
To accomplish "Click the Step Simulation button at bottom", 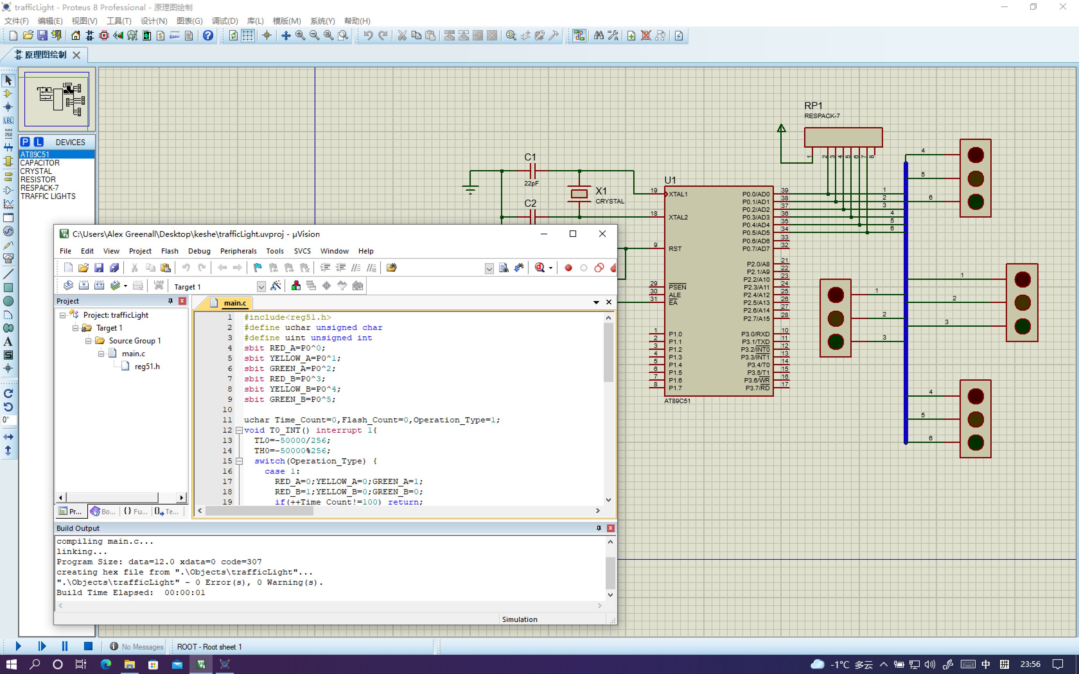I will 42,647.
